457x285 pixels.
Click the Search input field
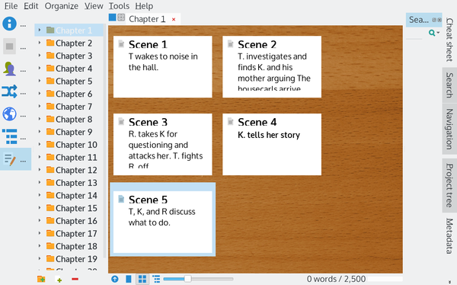click(420, 20)
